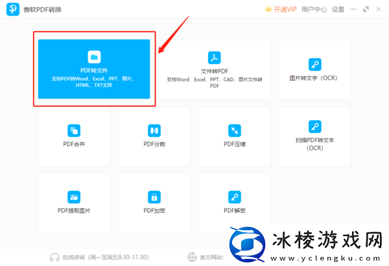Click the PDF分割 split icon
Screen dimensions: 389x266
pos(154,130)
